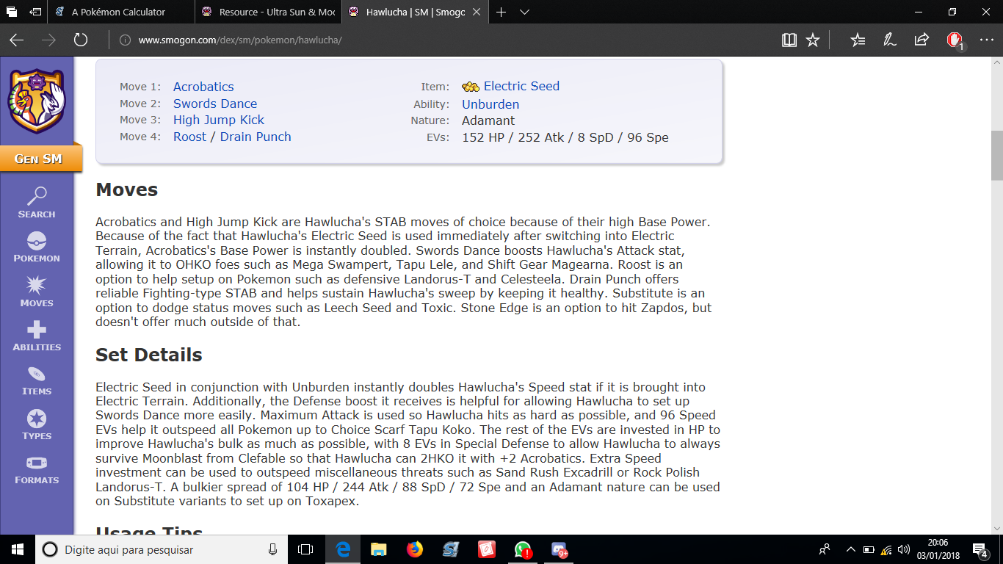This screenshot has height=564, width=1003.
Task: Click the Cortana search box
Action: 161,549
